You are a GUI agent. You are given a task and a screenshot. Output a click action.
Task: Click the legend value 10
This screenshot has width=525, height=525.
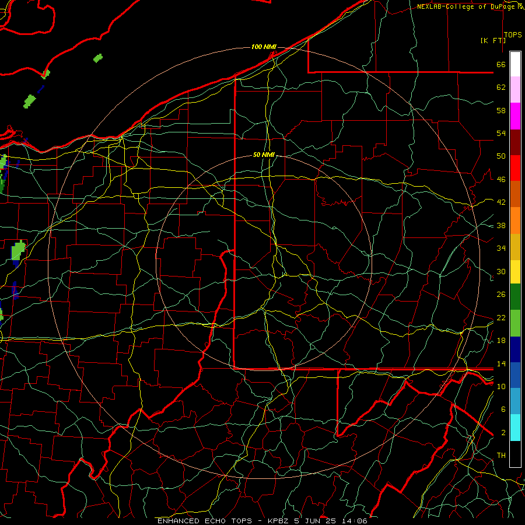tap(501, 386)
